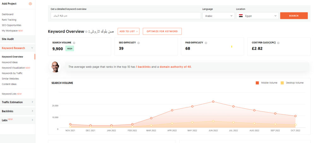Click into the keyword search input field
The image size is (323, 143).
[x=125, y=16]
